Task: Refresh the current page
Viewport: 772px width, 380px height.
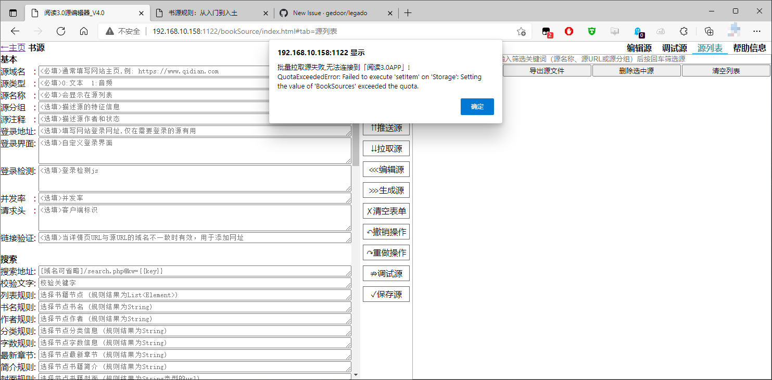Action: coord(61,31)
